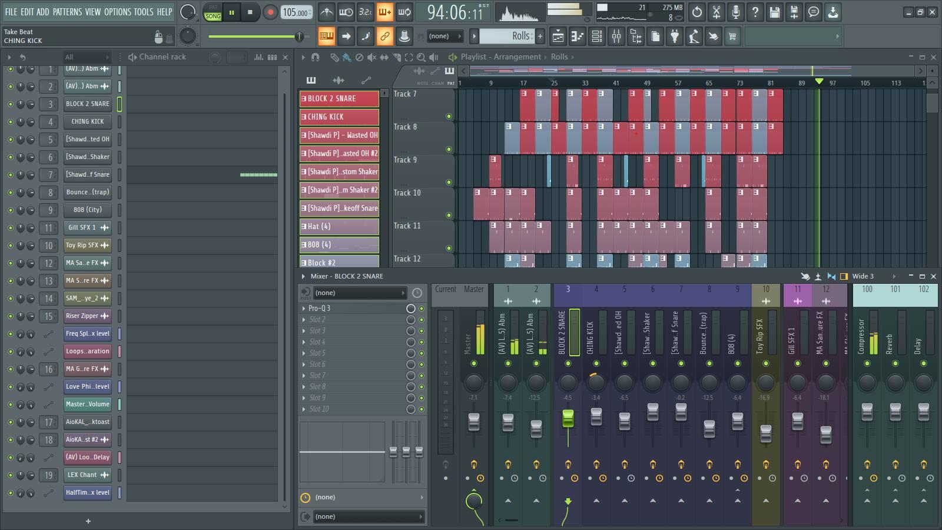Toggle link to controller chain icon

(384, 37)
